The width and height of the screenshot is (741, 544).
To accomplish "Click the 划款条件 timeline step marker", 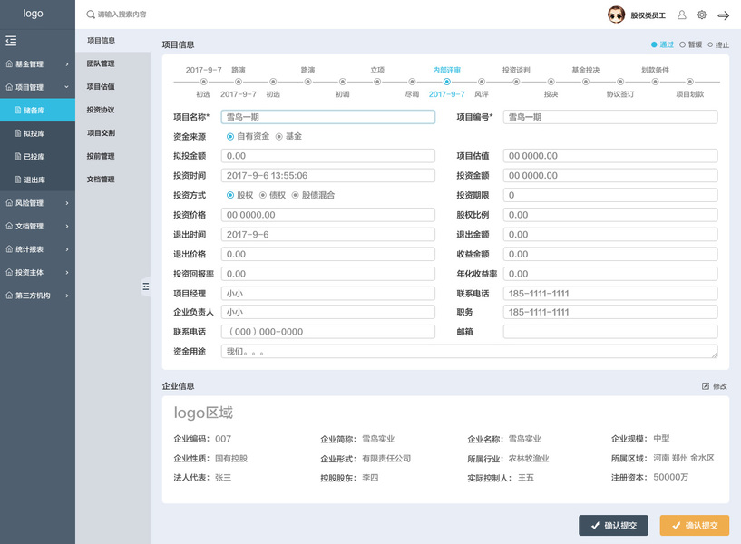I will tap(655, 82).
